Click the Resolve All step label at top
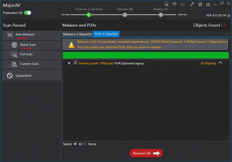The height and width of the screenshot is (162, 232). (125, 9)
